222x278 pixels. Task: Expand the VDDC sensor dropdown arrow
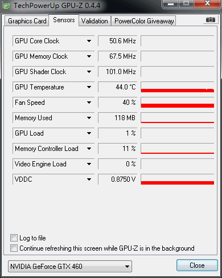[89, 179]
